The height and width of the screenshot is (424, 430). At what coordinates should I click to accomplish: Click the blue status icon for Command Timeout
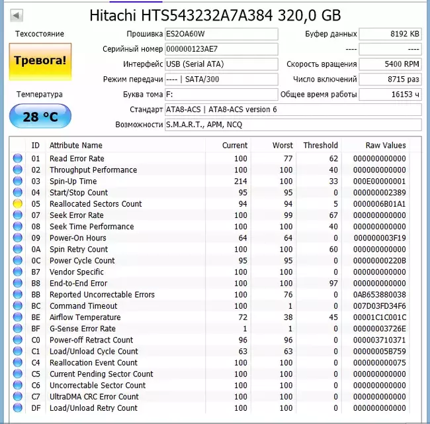18,305
